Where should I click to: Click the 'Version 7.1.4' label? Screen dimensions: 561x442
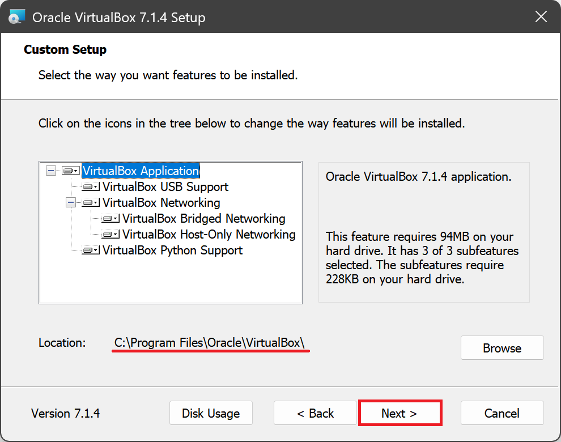[66, 413]
